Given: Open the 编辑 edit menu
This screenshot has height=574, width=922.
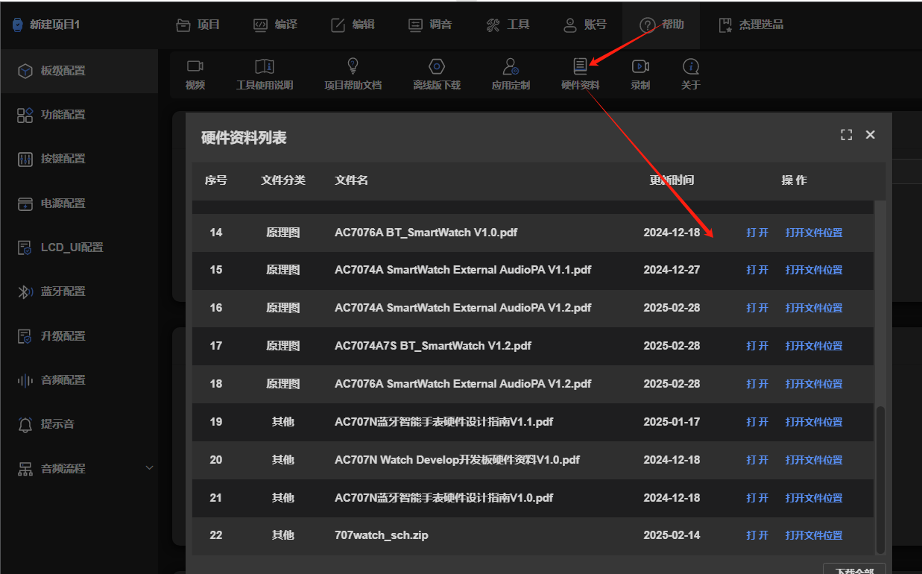Looking at the screenshot, I should (x=353, y=25).
